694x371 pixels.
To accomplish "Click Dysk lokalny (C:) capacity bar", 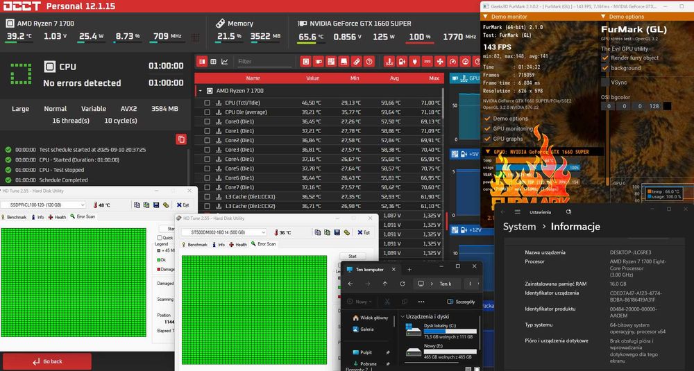I will pos(450,331).
